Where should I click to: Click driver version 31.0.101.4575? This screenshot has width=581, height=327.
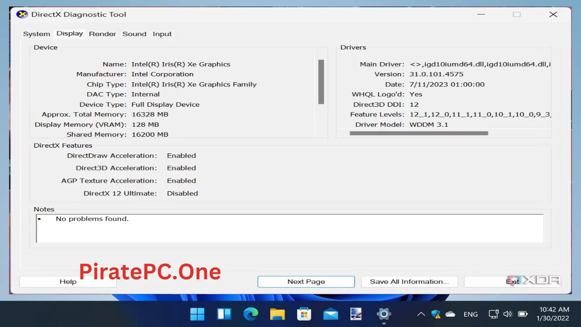[436, 74]
